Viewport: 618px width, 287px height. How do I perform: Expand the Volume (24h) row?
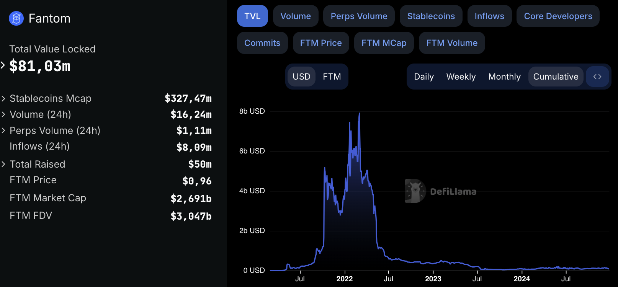3,114
